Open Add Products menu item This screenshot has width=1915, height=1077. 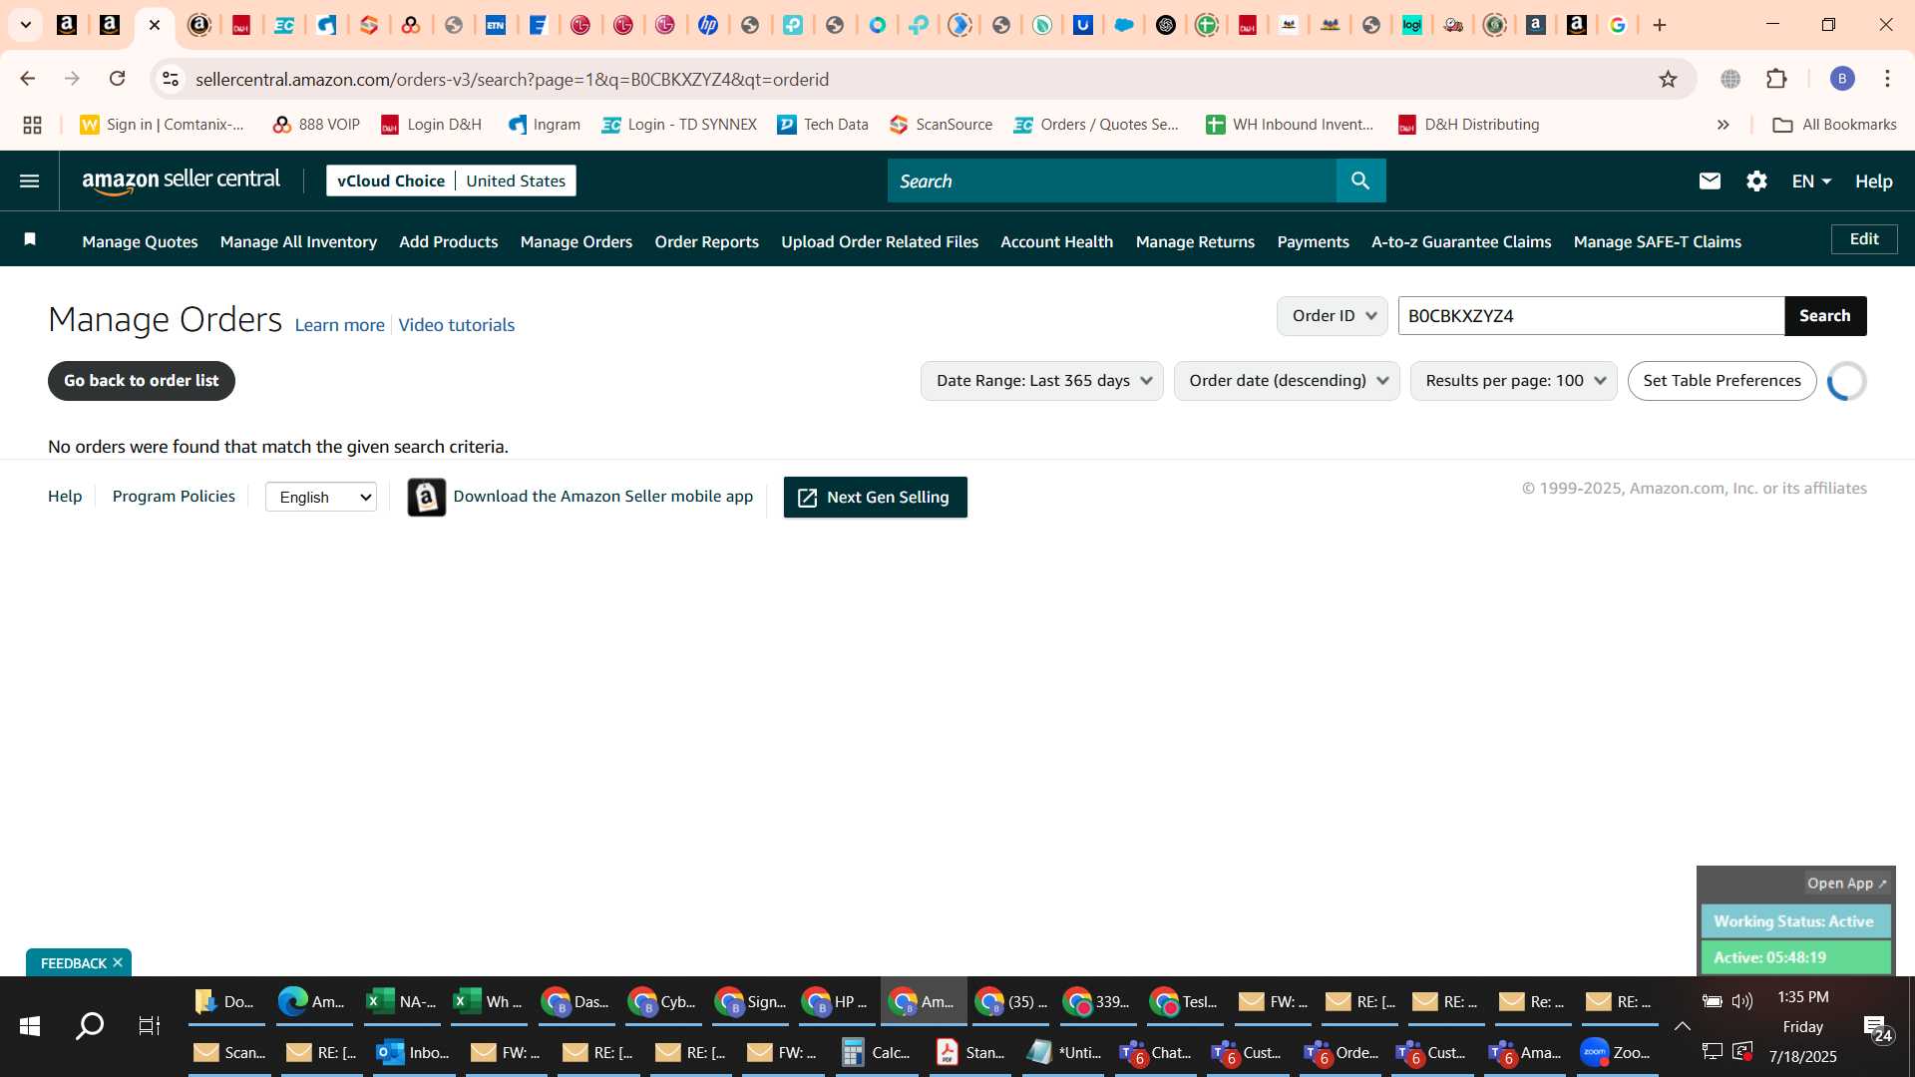point(448,241)
